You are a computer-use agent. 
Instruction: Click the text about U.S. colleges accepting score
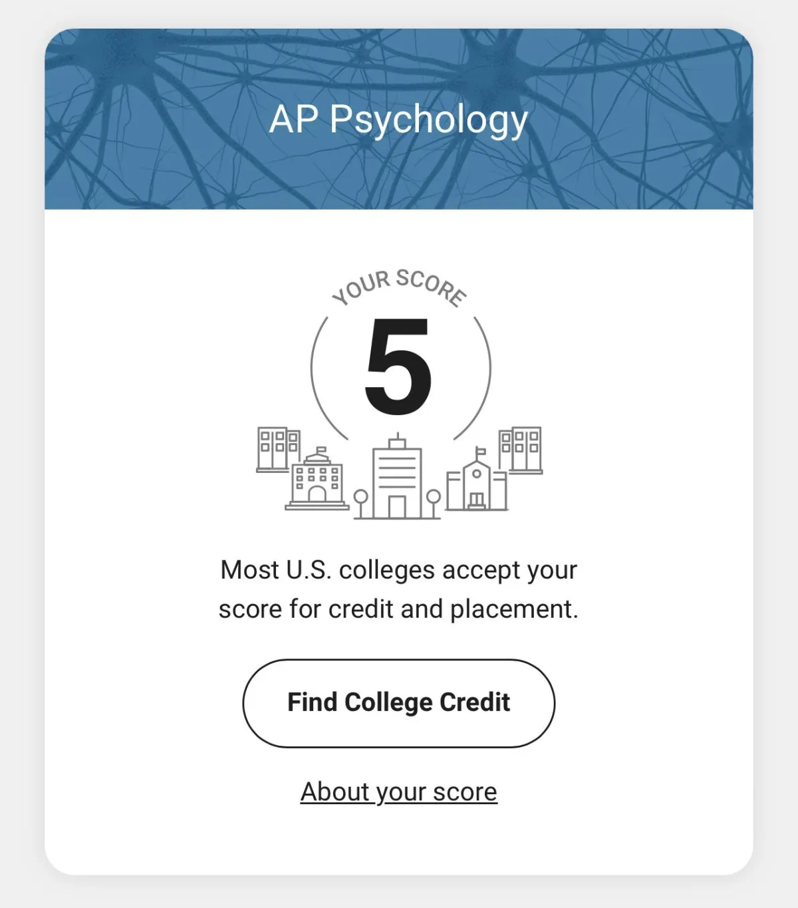398,589
